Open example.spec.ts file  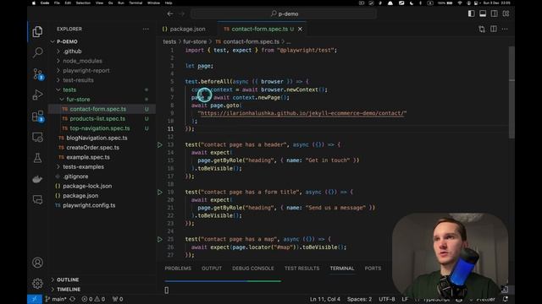(88, 157)
